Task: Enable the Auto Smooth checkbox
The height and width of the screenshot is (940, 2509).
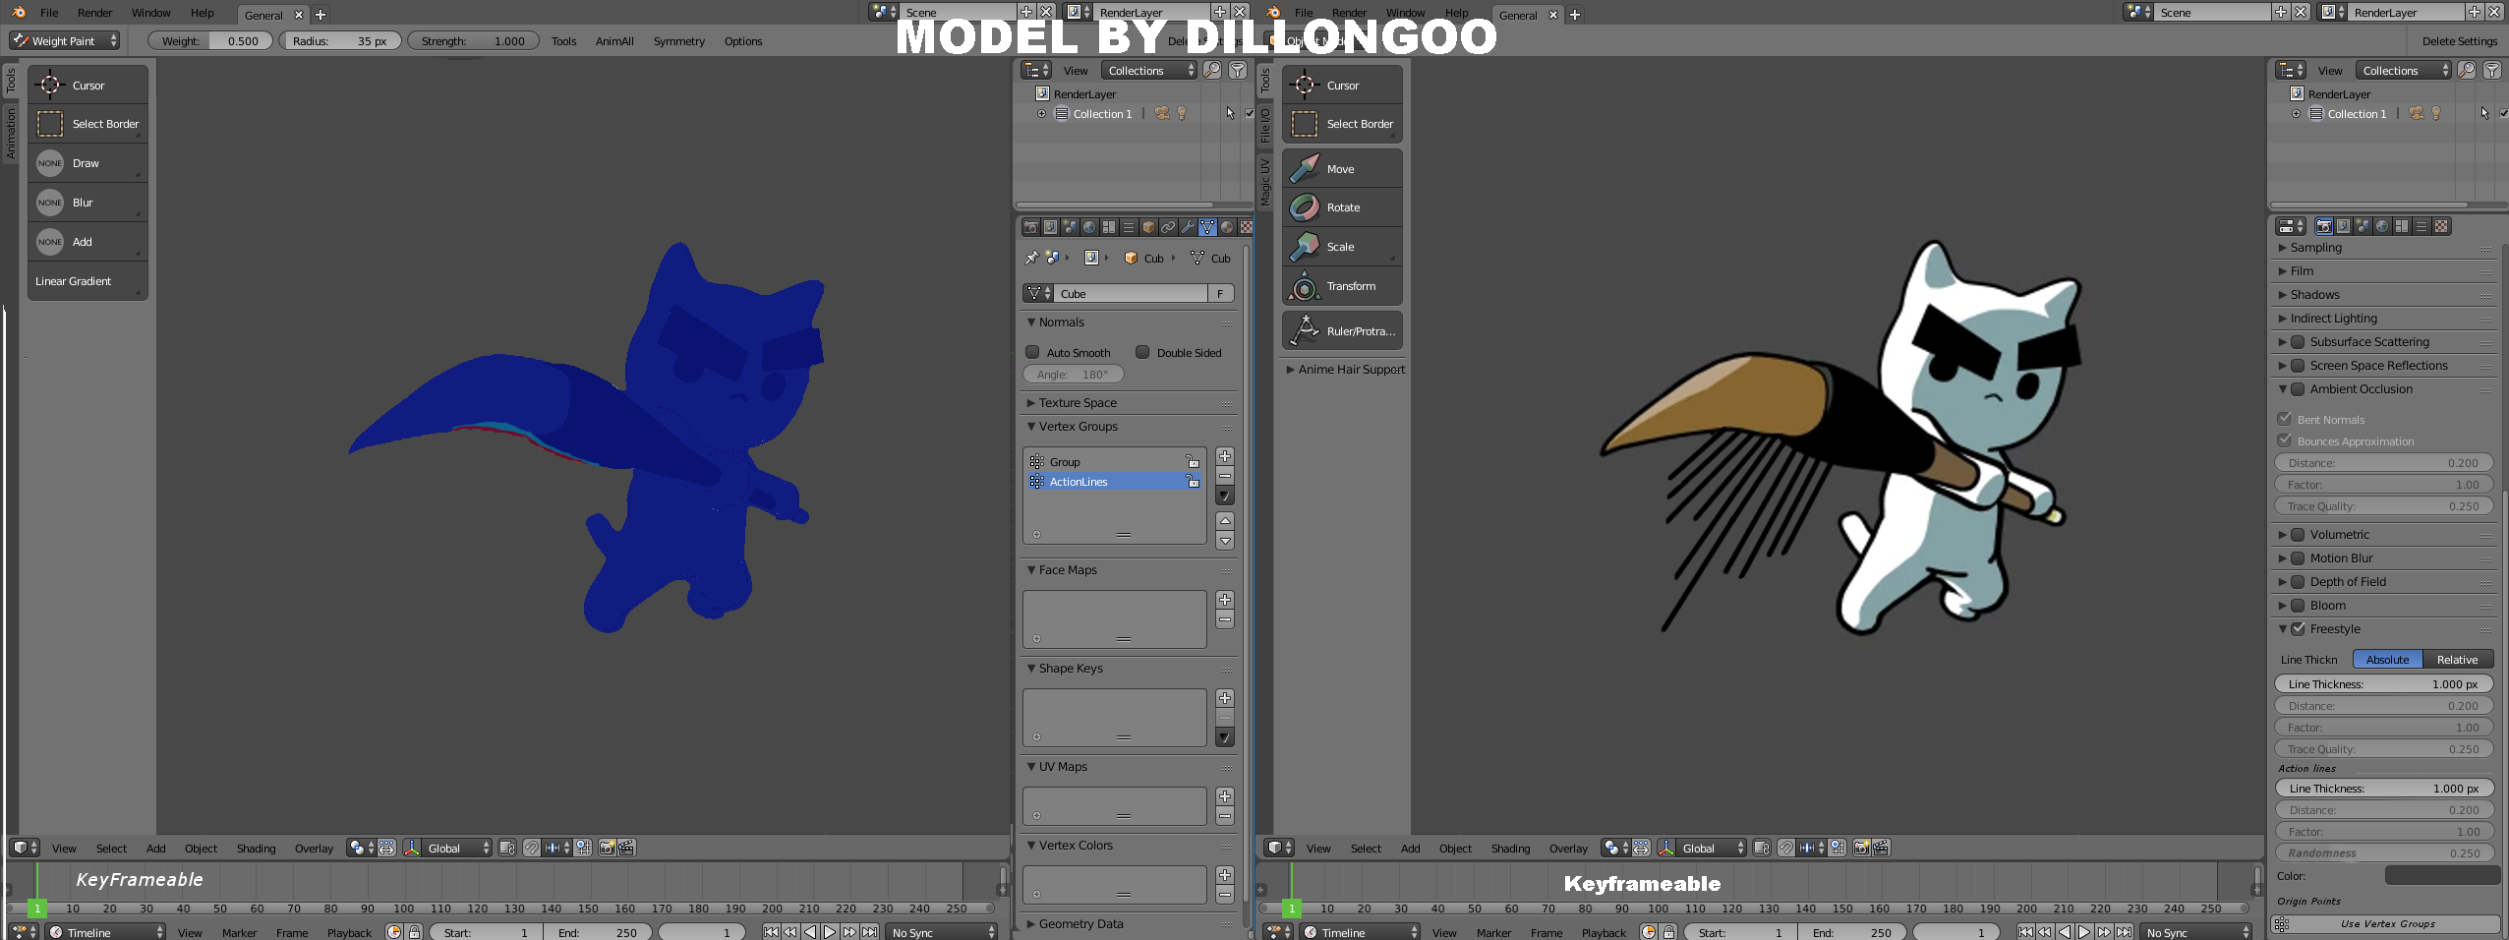Action: click(x=1032, y=352)
